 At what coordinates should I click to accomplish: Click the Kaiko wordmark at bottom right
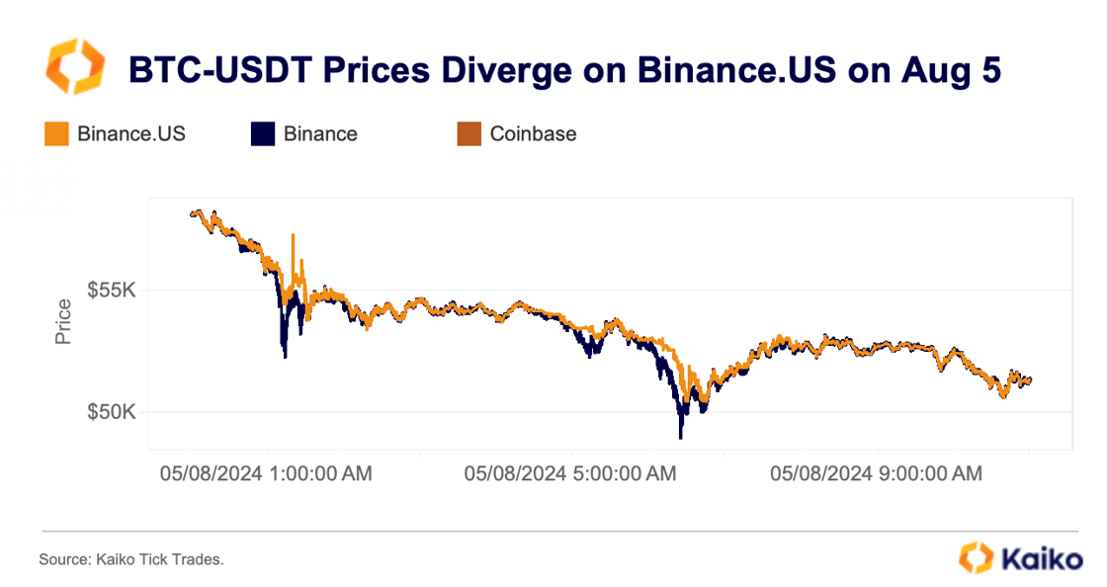pyautogui.click(x=1042, y=559)
